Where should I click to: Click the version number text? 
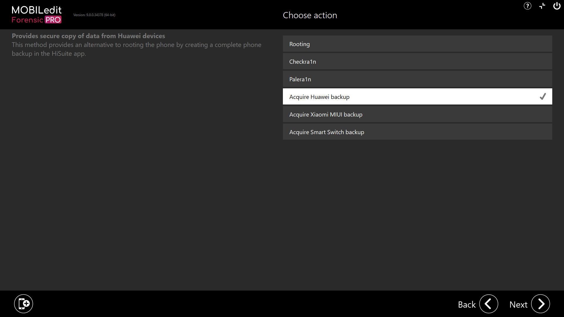coord(94,15)
